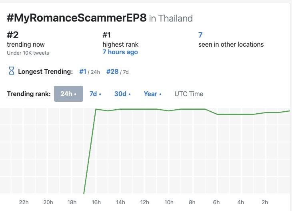Click the blue "7" other locations count
Image resolution: width=292 pixels, height=211 pixels.
200,35
